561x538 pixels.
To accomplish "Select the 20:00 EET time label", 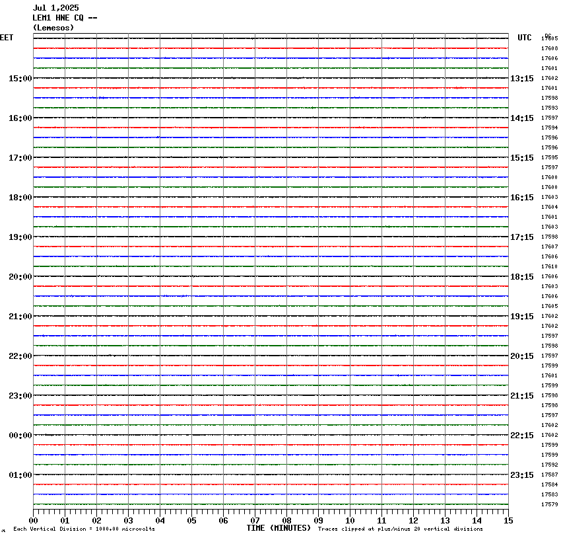I will pos(20,277).
